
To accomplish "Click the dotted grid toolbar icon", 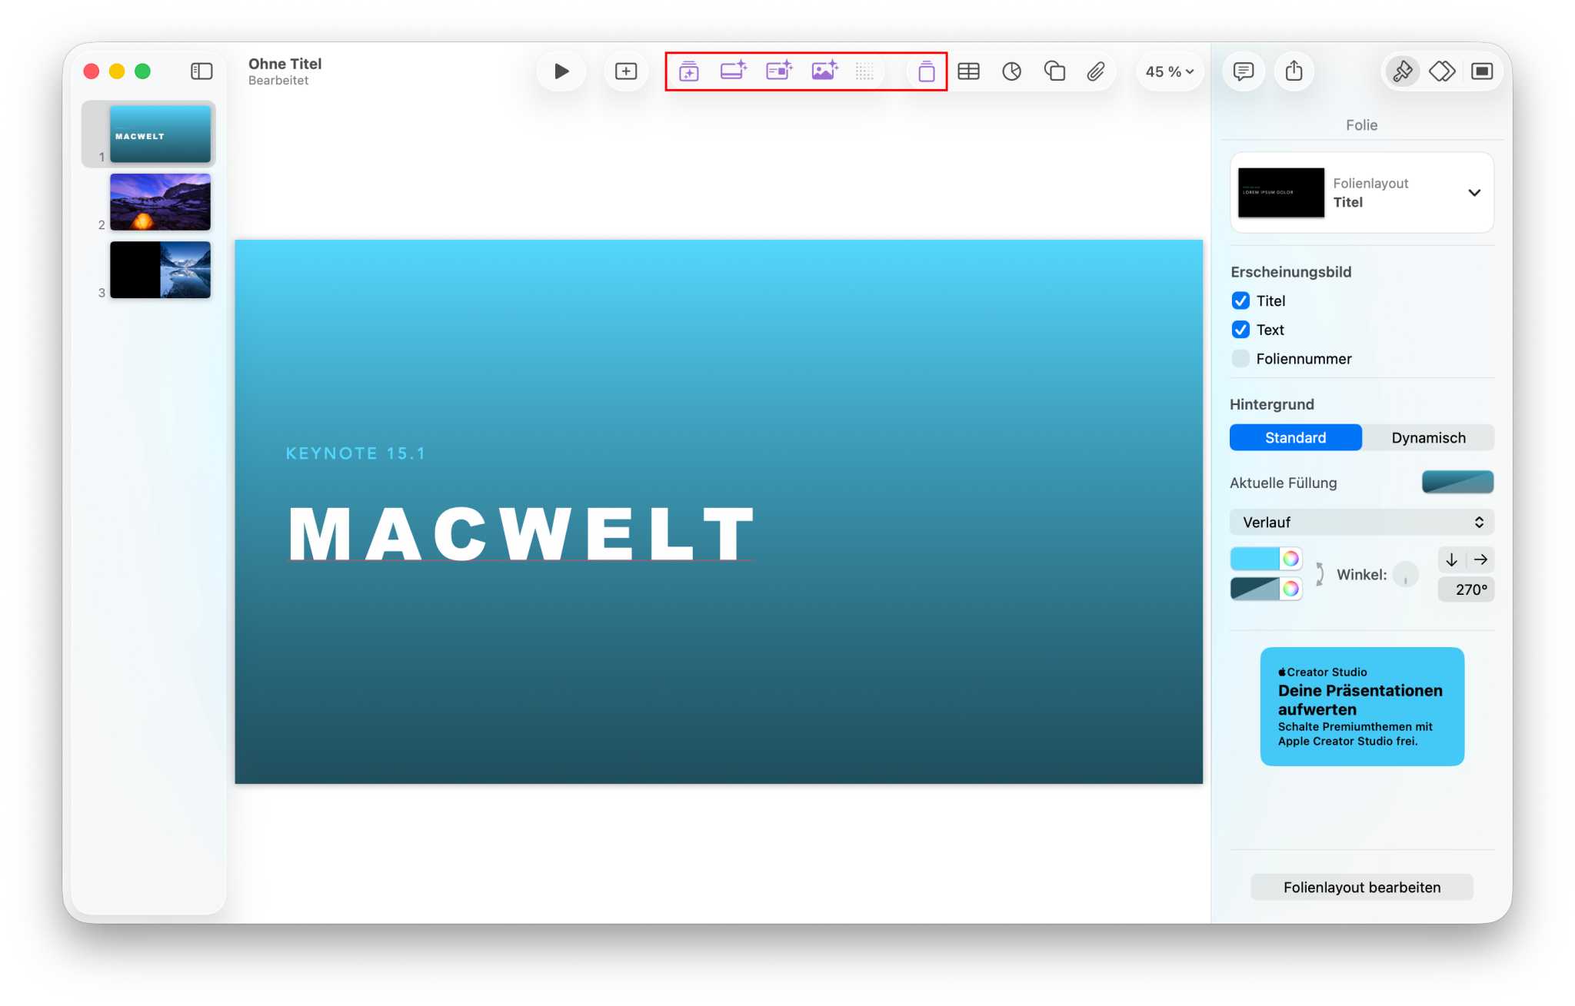I will (864, 72).
